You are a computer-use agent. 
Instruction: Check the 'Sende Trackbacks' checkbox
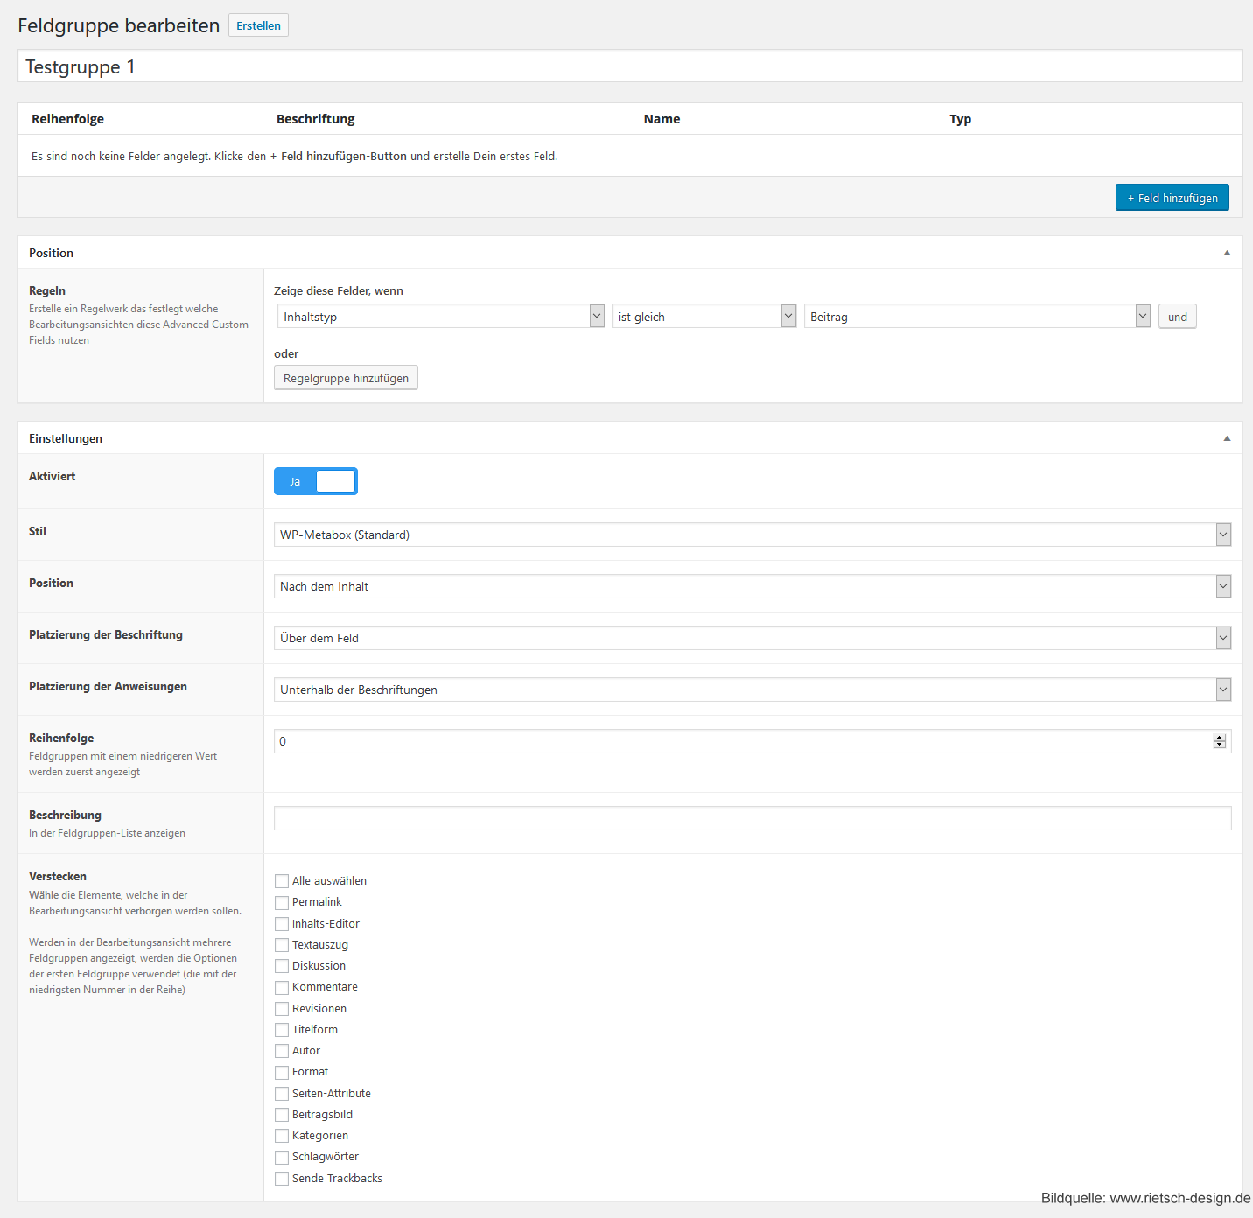(x=282, y=1179)
